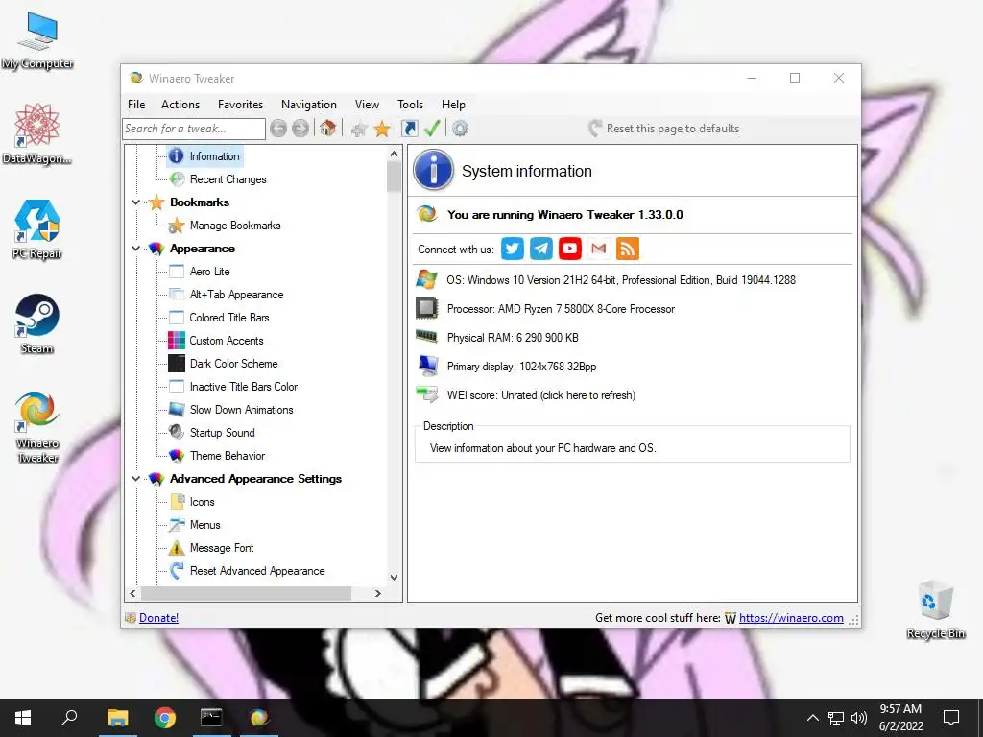Click the blue System information icon
983x737 pixels.
pos(433,170)
